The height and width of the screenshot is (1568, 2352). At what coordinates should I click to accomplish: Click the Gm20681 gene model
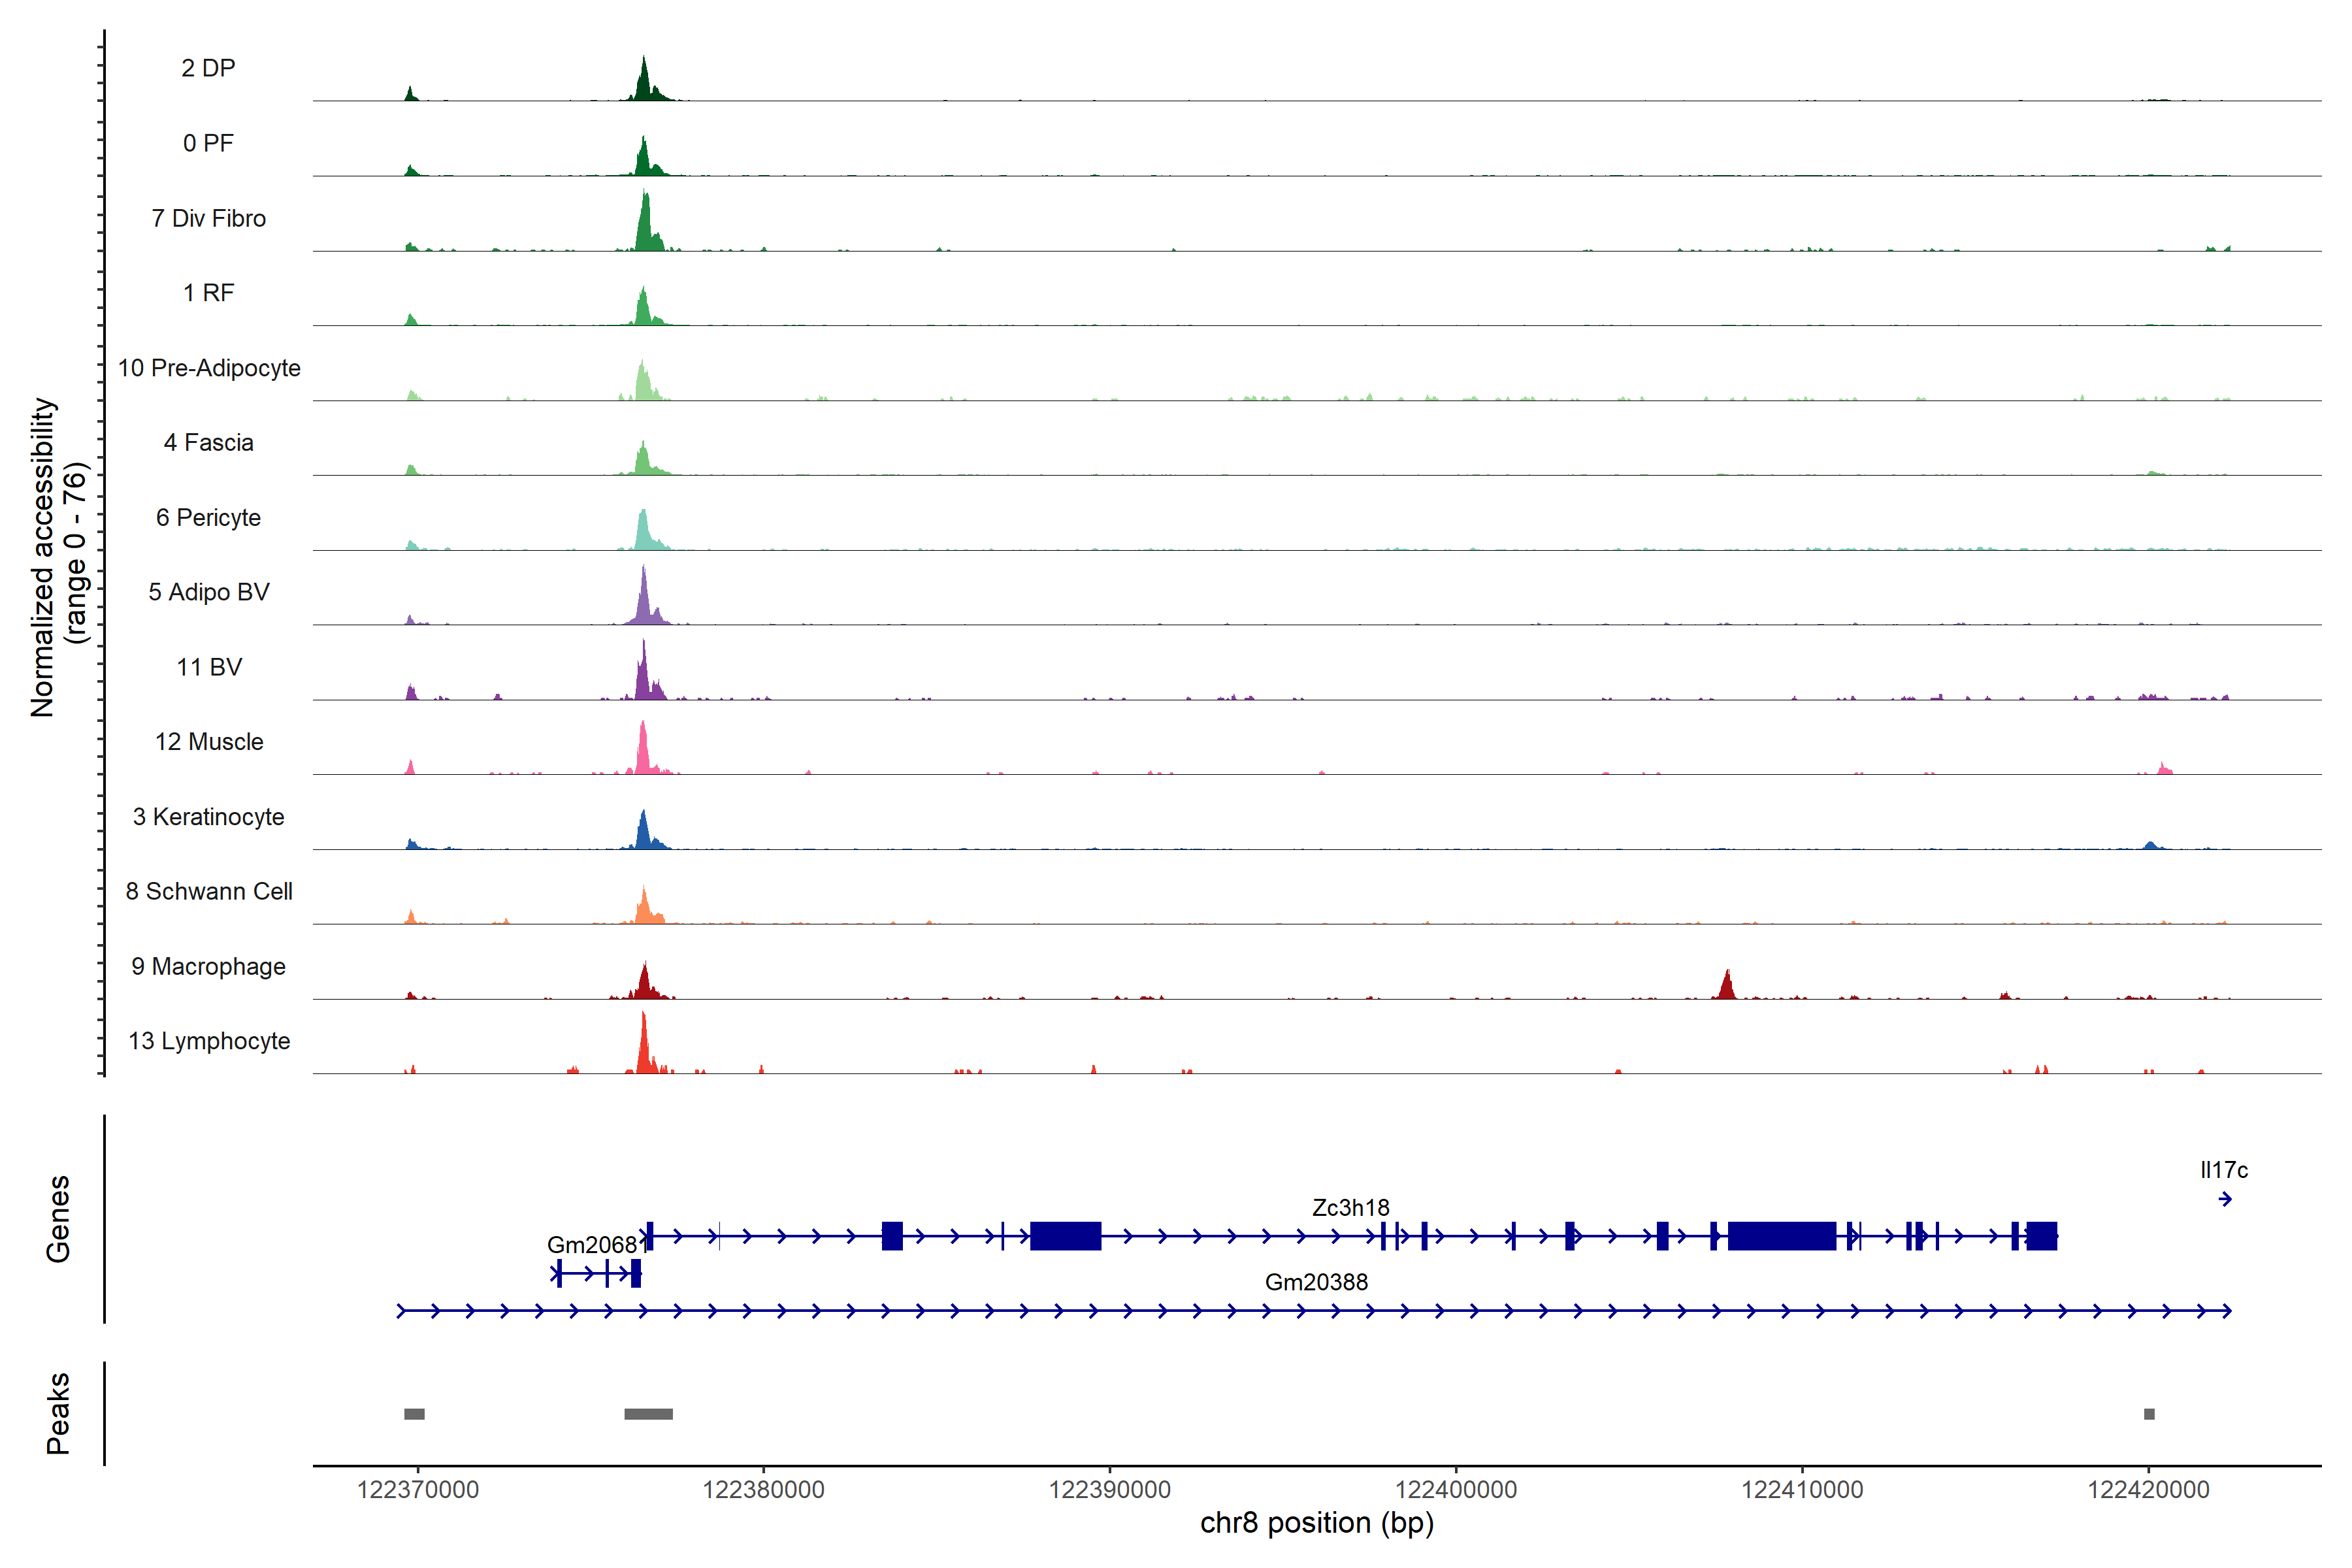(597, 1273)
